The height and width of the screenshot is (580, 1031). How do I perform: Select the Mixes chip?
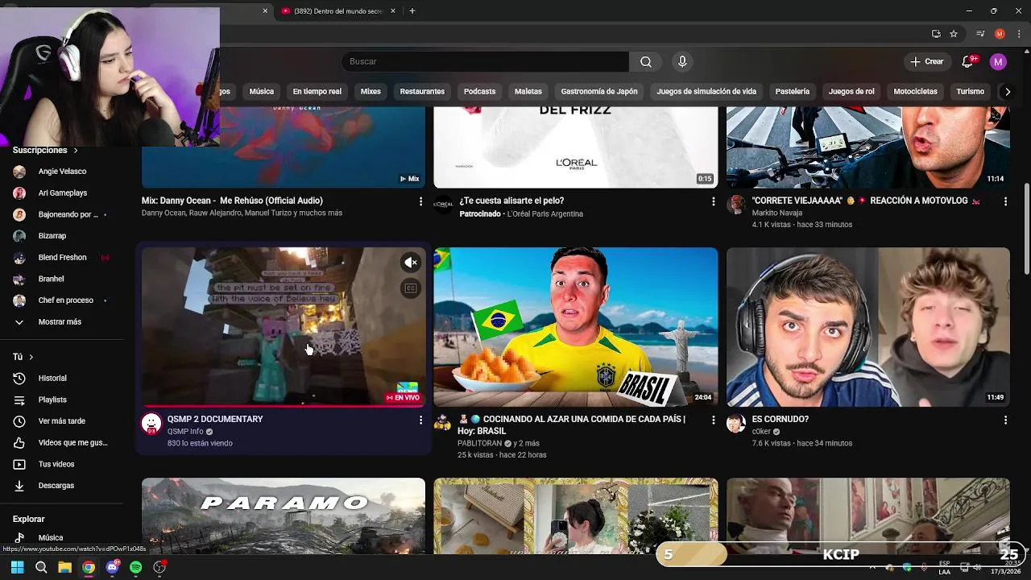click(x=371, y=92)
